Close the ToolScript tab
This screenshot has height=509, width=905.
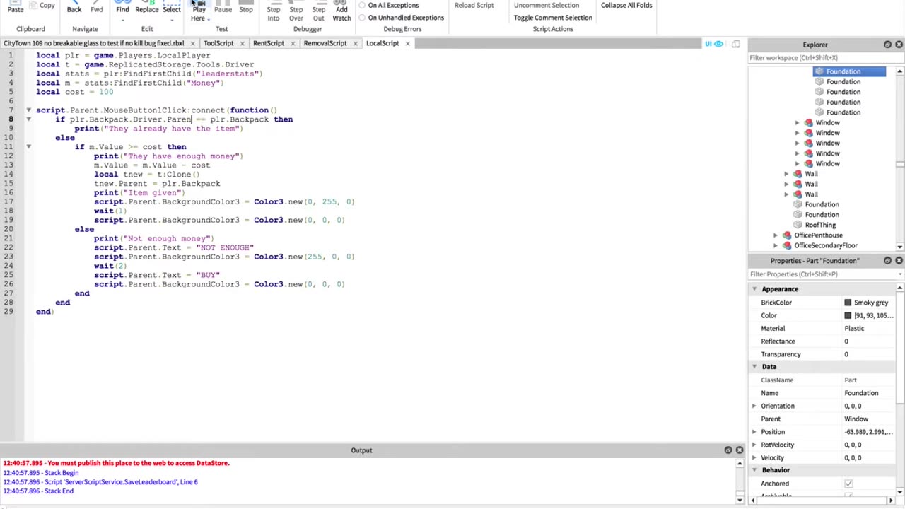coord(242,43)
